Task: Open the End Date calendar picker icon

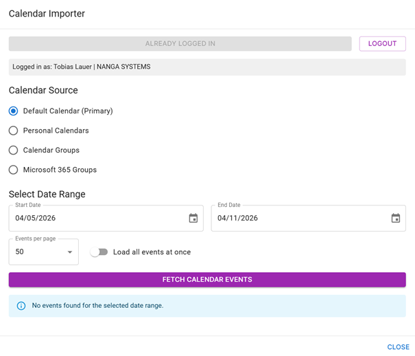Action: point(396,218)
